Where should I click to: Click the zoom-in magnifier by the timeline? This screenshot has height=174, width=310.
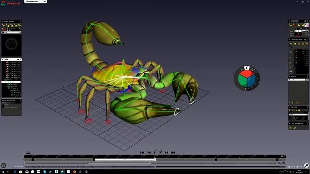[279, 163]
